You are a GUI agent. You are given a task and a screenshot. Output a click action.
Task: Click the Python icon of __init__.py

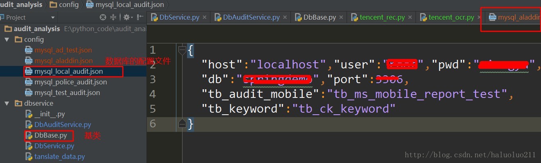[28, 114]
